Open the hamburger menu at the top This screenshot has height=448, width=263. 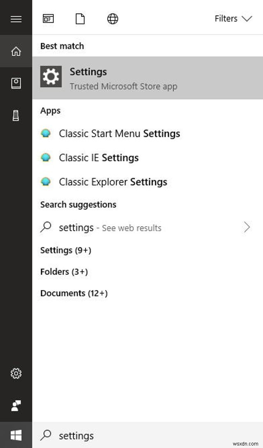pos(16,19)
